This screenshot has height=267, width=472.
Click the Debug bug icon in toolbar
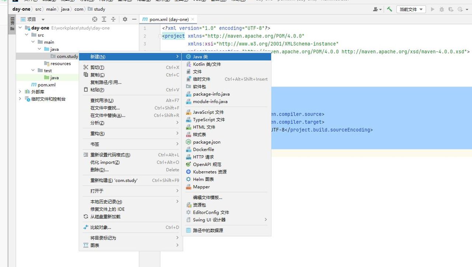[442, 9]
